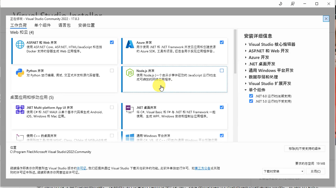This screenshot has height=188, width=336.
Task: Check the Python 开发 workload checkbox
Action: (x=112, y=70)
